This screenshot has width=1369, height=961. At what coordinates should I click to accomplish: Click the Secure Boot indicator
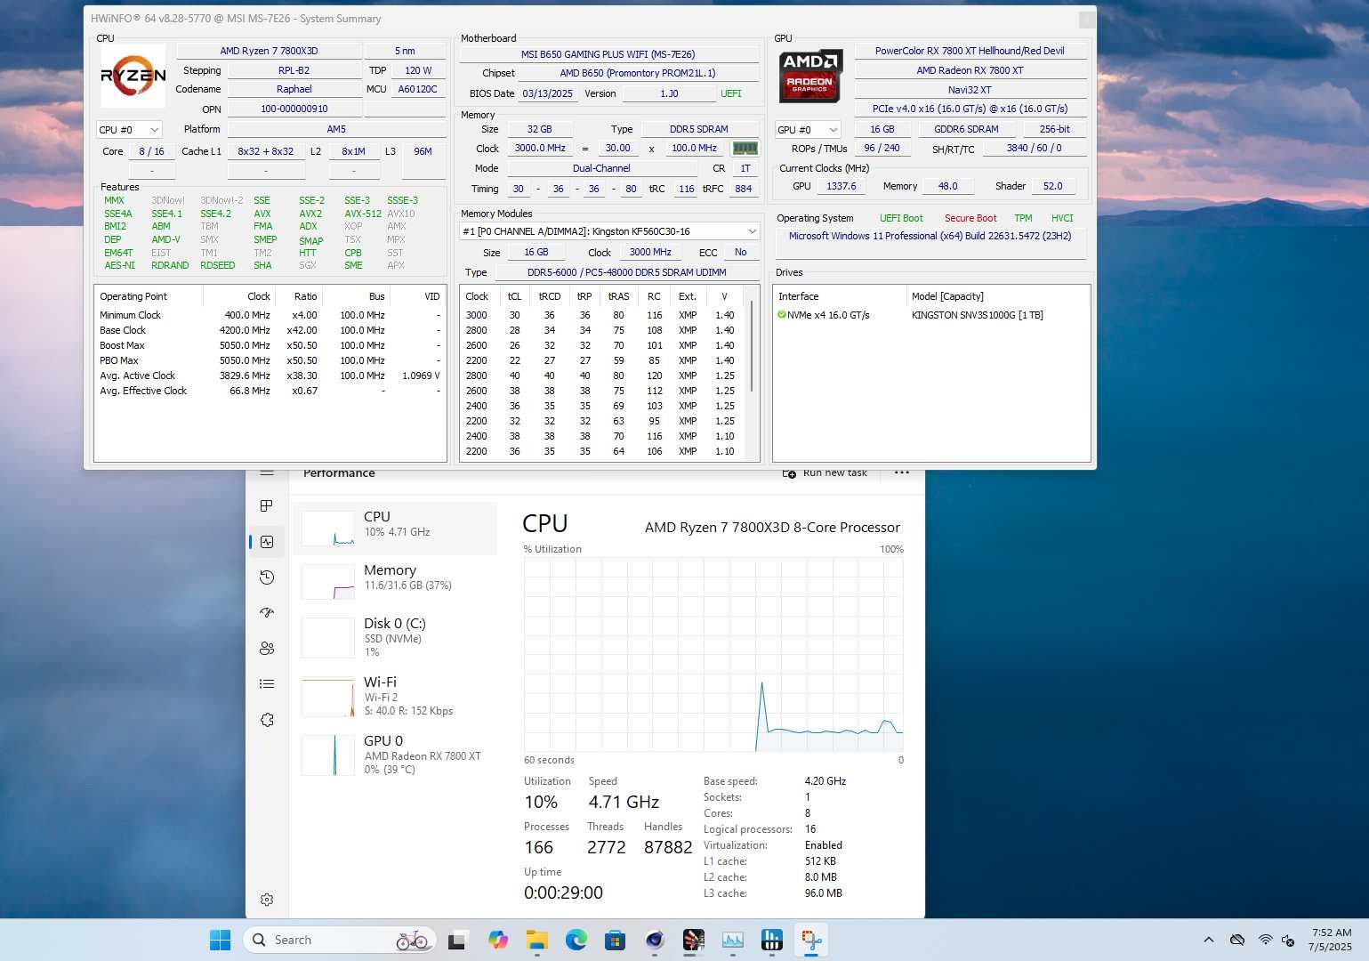970,218
